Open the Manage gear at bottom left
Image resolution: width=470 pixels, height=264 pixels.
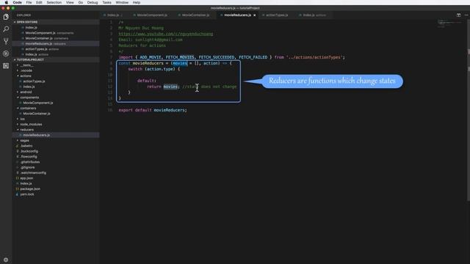(x=6, y=260)
